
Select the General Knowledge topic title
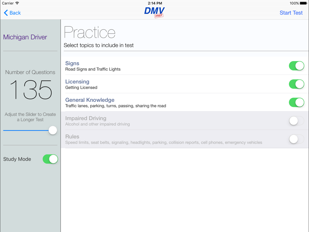click(90, 100)
